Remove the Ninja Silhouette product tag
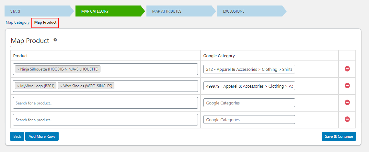 pyautogui.click(x=18, y=69)
